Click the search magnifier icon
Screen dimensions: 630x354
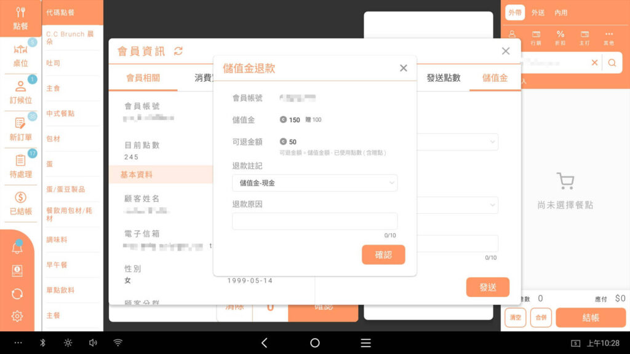coord(612,63)
